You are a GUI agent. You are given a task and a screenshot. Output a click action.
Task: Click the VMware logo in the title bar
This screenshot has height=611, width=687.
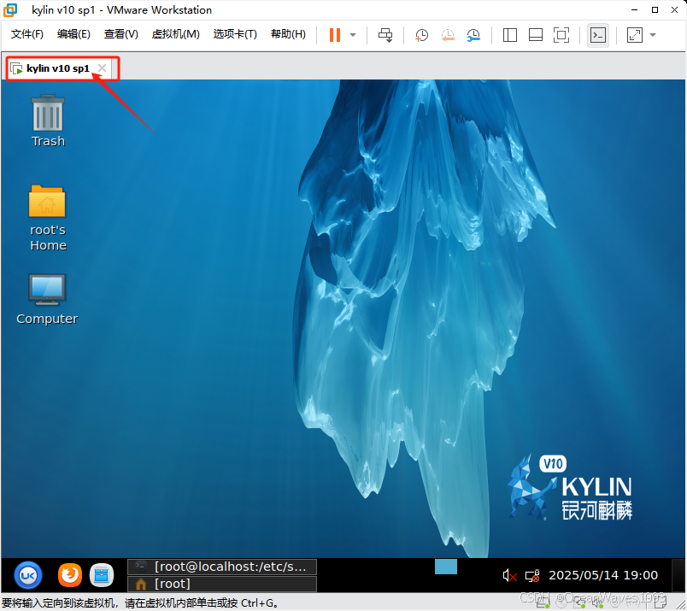(10, 9)
